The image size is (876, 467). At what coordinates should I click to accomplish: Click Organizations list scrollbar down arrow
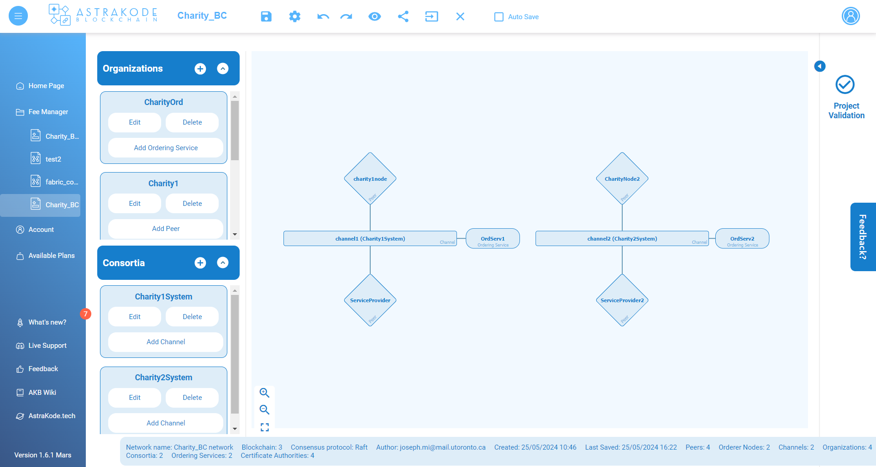coord(235,234)
